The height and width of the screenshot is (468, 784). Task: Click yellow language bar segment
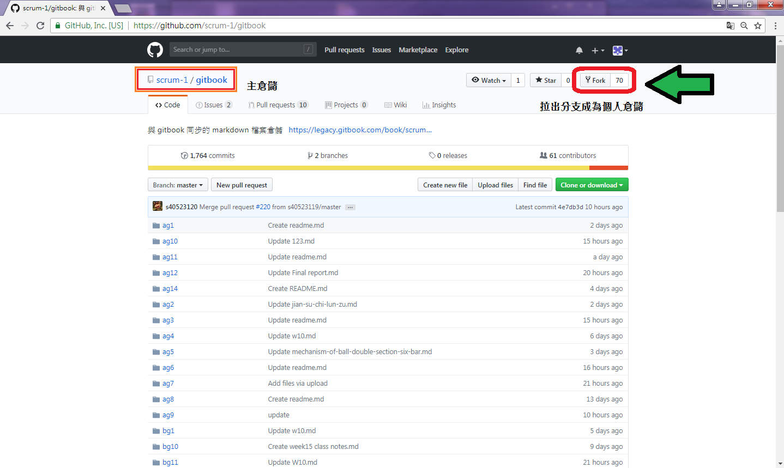[369, 168]
